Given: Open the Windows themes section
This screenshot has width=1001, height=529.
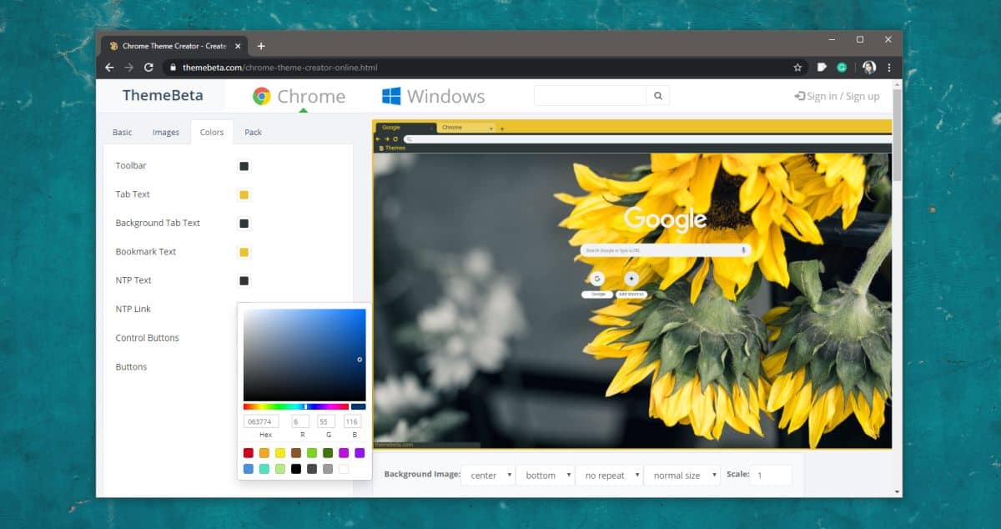Looking at the screenshot, I should tap(433, 97).
